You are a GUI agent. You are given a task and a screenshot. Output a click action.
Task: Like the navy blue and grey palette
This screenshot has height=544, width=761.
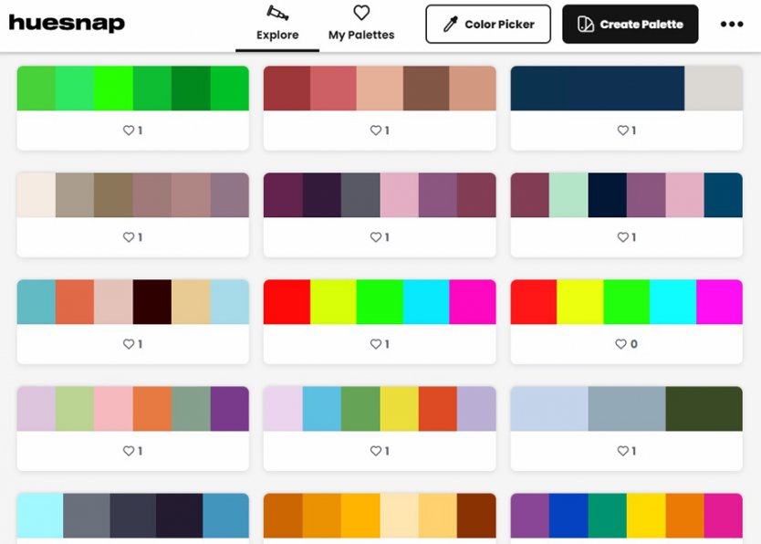click(x=621, y=131)
